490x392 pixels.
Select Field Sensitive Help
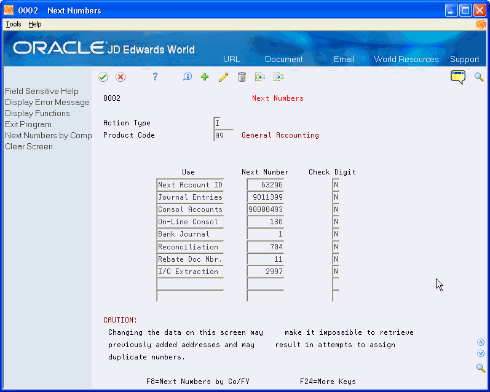(x=42, y=91)
